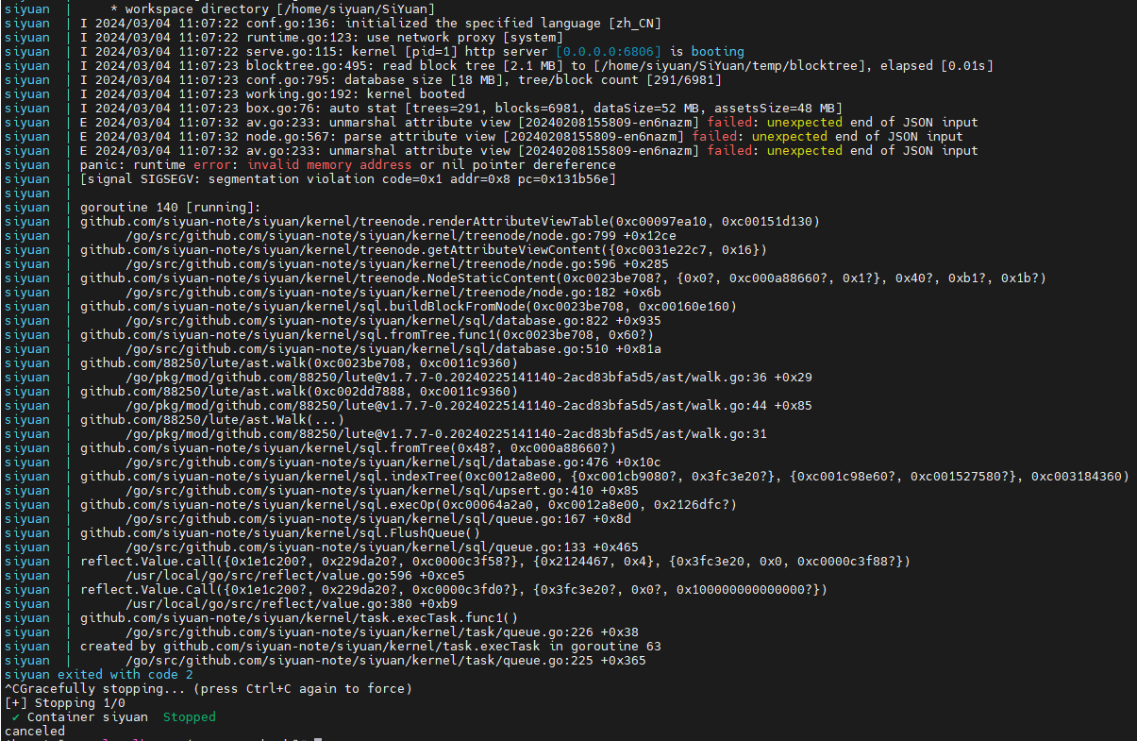
Task: Select the treenode.NodeStaticContent stack frame
Action: coord(562,278)
